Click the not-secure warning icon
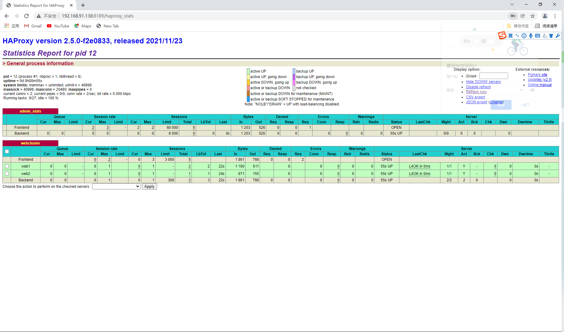The image size is (564, 332). pos(39,16)
